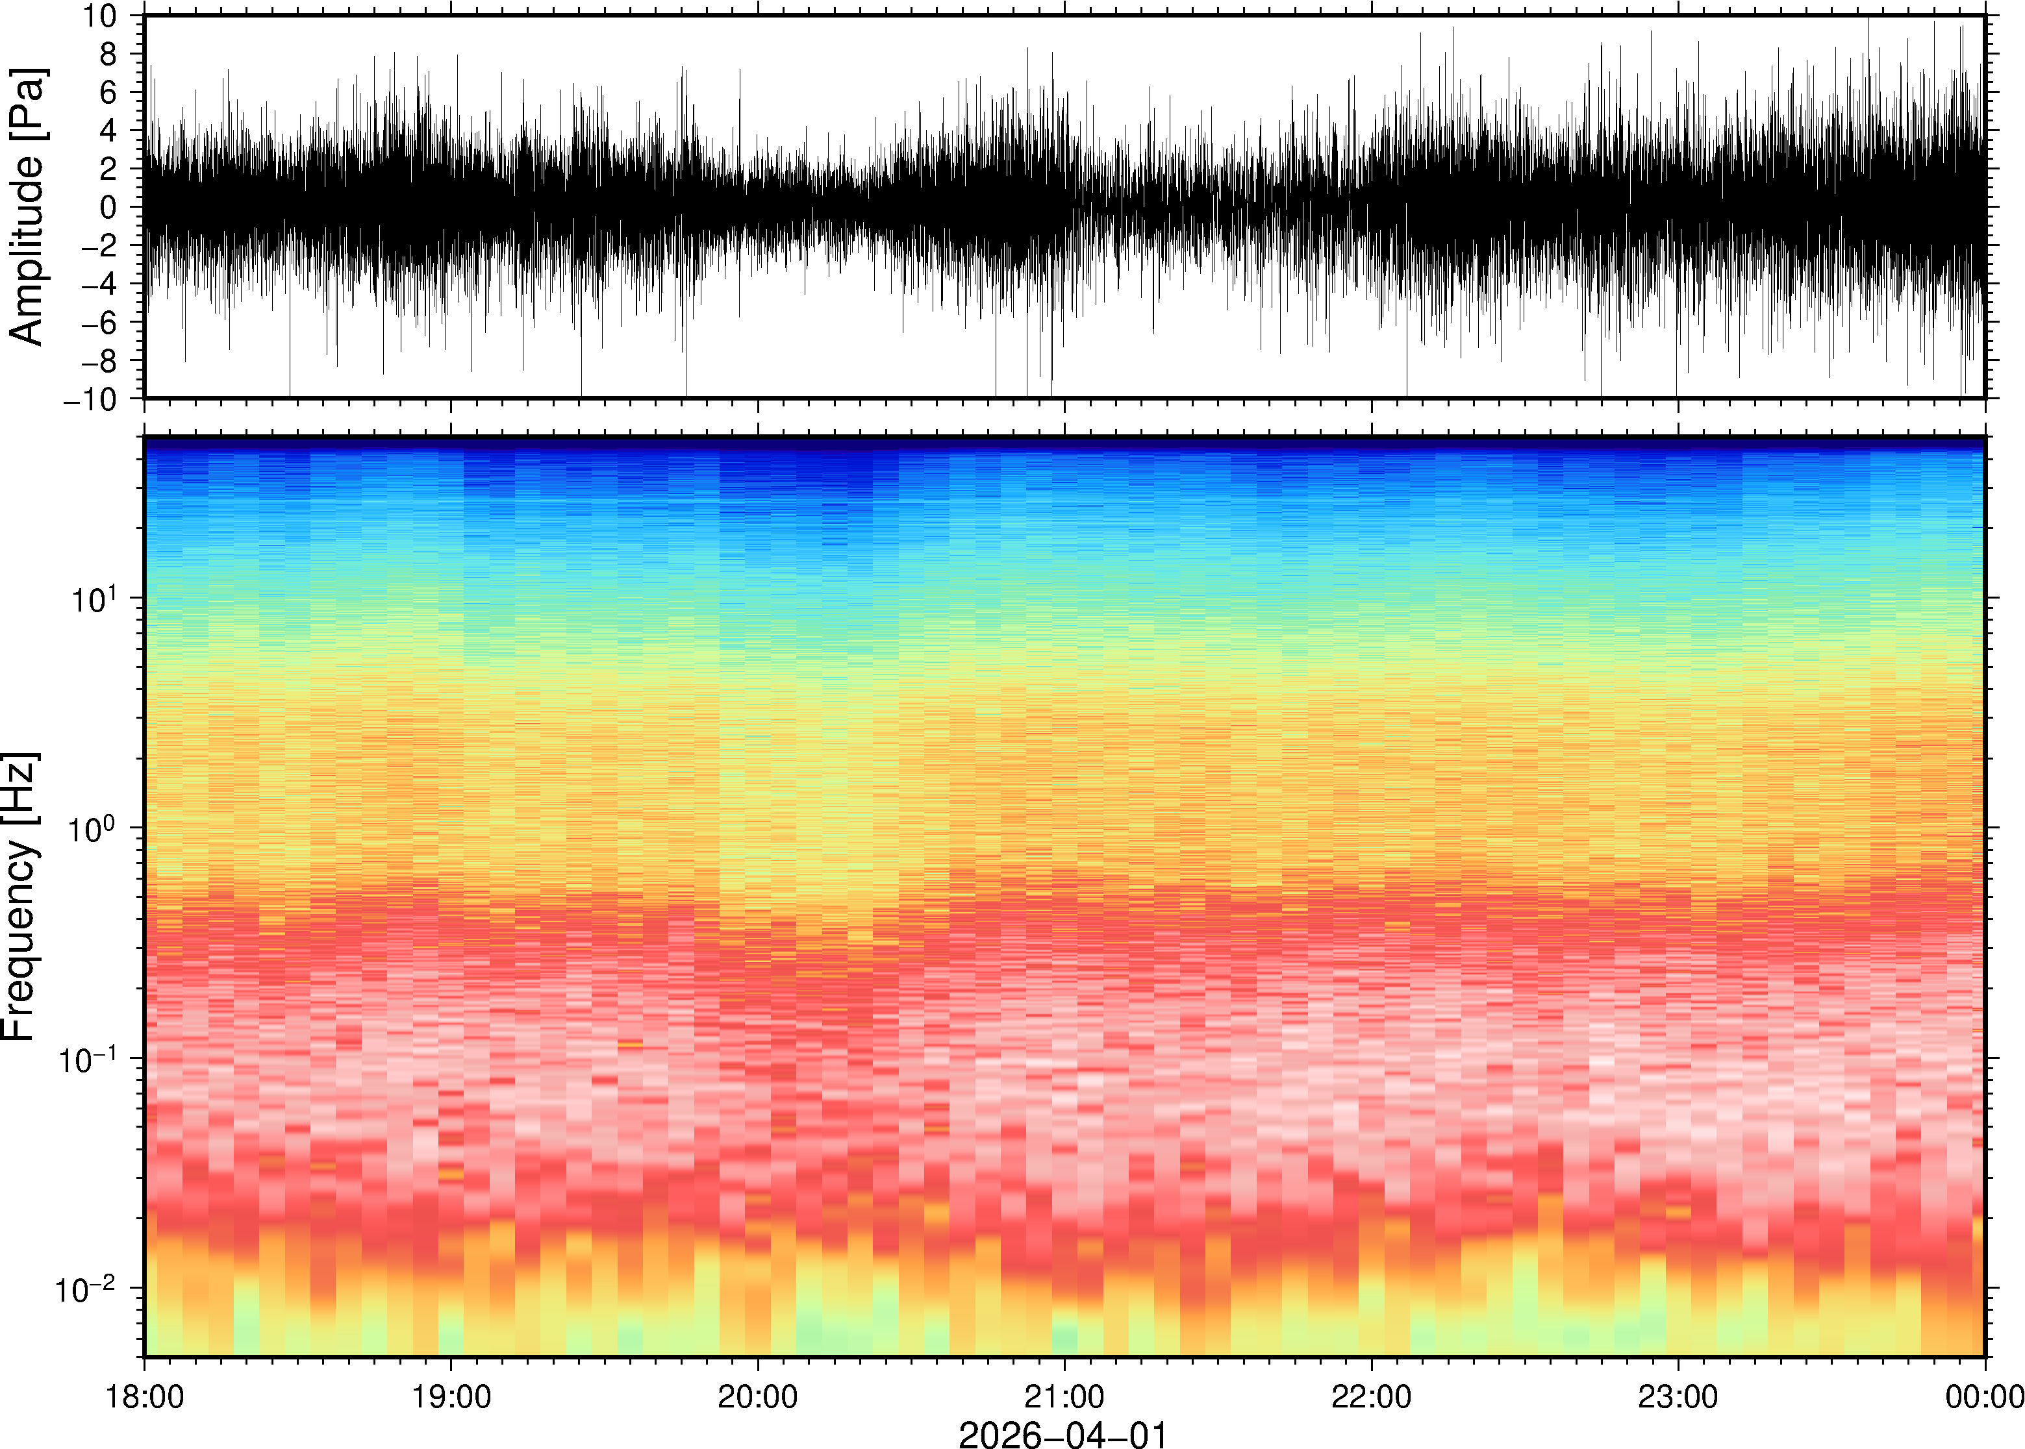Click the 19:00 time axis label
Viewport: 2025px width, 1449px height.
[x=451, y=1396]
